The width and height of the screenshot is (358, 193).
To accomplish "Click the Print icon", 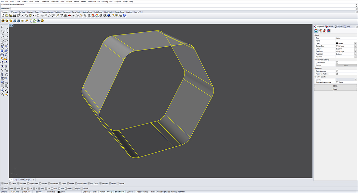I will point(15,16).
